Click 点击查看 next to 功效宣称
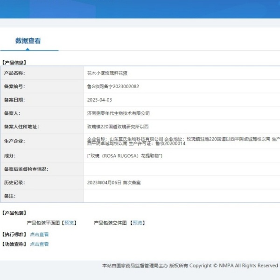The width and height of the screenshot is (280, 280). click(x=39, y=244)
